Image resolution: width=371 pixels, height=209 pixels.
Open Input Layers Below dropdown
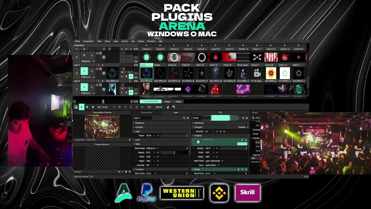[212, 165]
